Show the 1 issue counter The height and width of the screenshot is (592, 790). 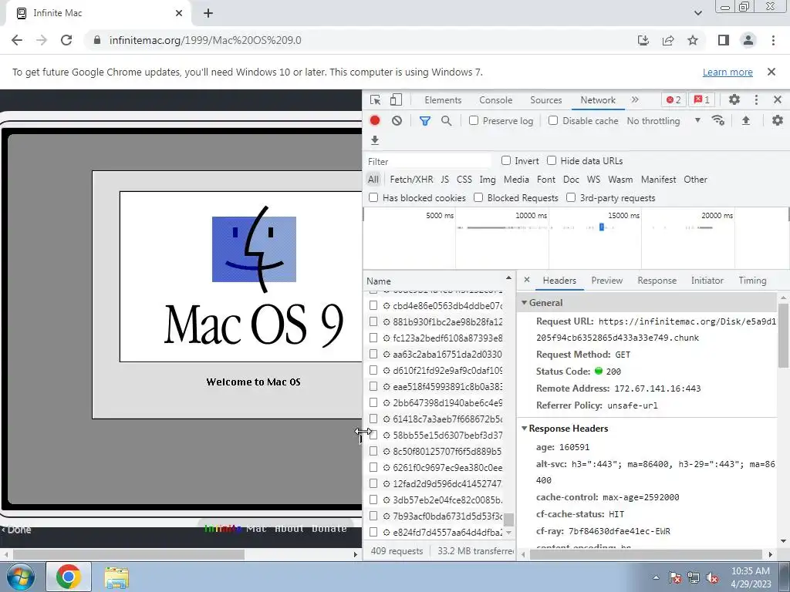[702, 99]
